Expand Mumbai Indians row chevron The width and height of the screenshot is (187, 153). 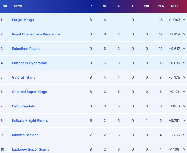(x=184, y=135)
